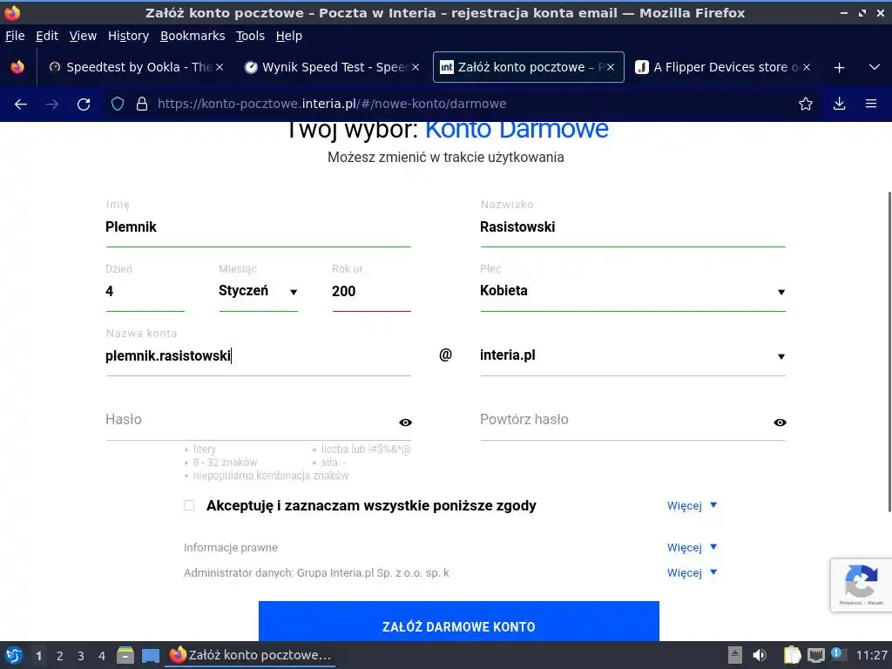Click the address bar URL

(332, 104)
